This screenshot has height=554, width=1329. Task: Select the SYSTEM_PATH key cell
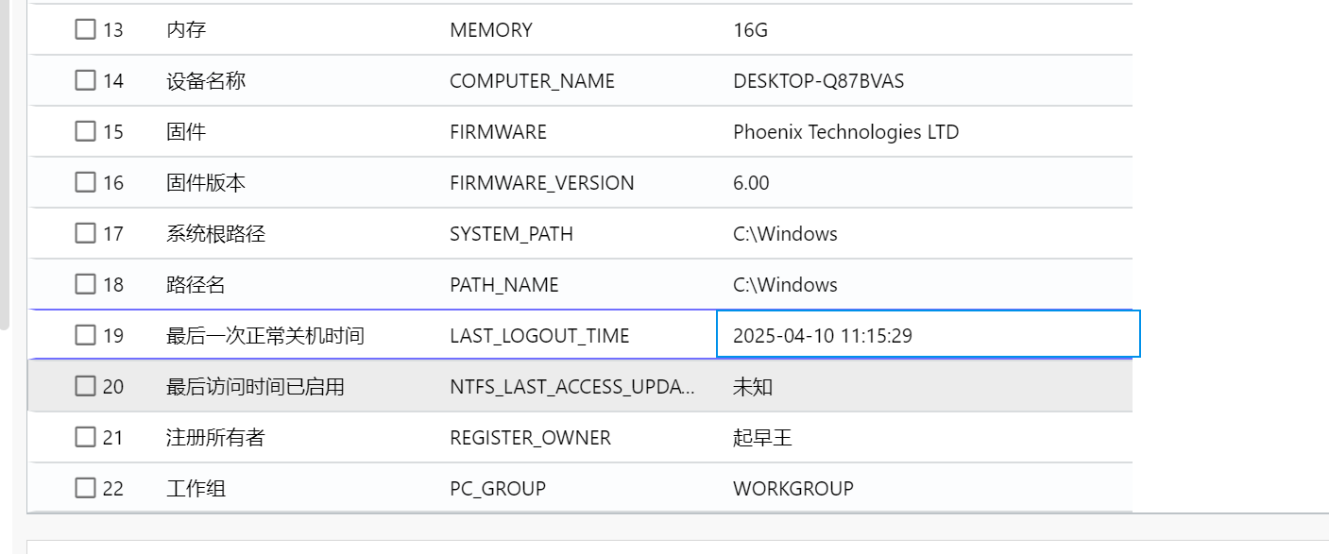point(511,234)
